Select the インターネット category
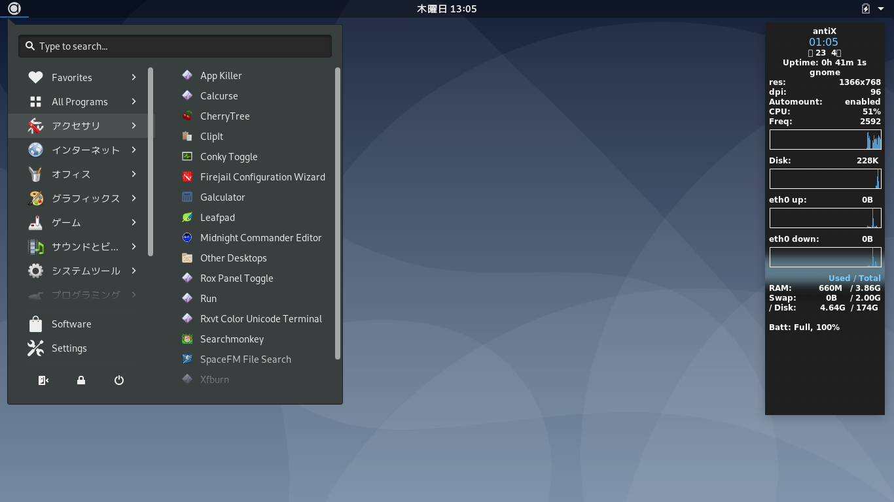Image resolution: width=894 pixels, height=502 pixels. point(81,150)
